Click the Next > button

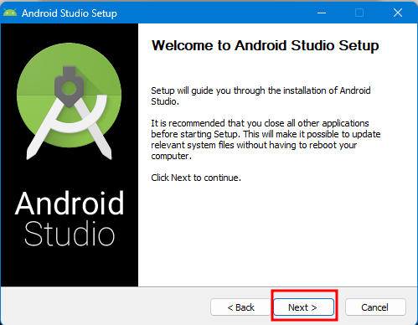(x=304, y=307)
